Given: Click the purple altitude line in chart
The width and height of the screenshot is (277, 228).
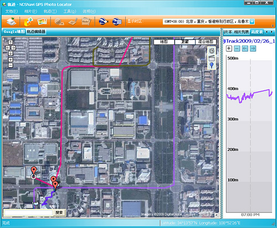Looking at the screenshot, I should point(249,95).
